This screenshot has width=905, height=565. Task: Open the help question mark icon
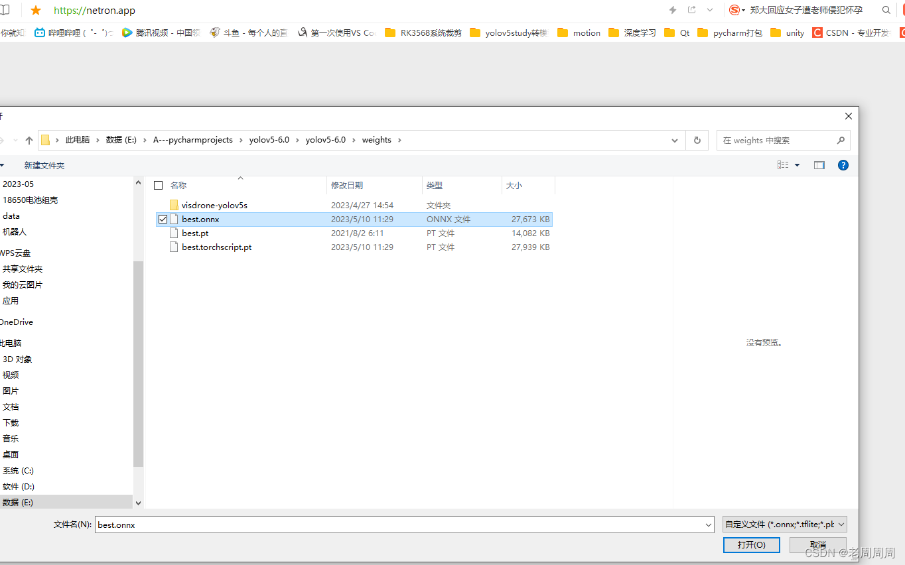point(843,165)
